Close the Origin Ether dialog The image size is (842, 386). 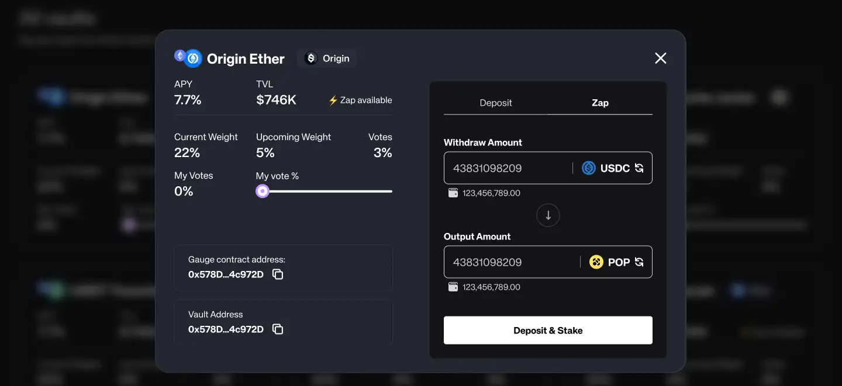(x=660, y=58)
